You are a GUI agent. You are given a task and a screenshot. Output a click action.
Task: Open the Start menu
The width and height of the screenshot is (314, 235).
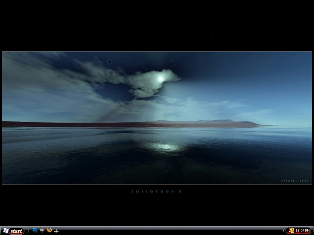(x=14, y=231)
